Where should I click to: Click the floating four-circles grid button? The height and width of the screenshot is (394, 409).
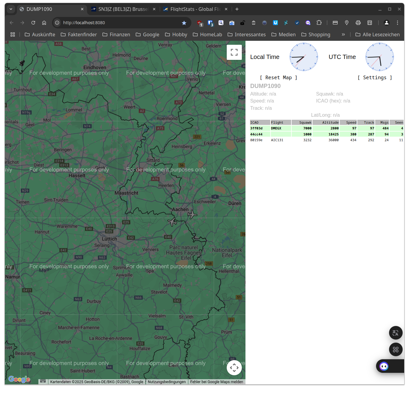(x=396, y=350)
